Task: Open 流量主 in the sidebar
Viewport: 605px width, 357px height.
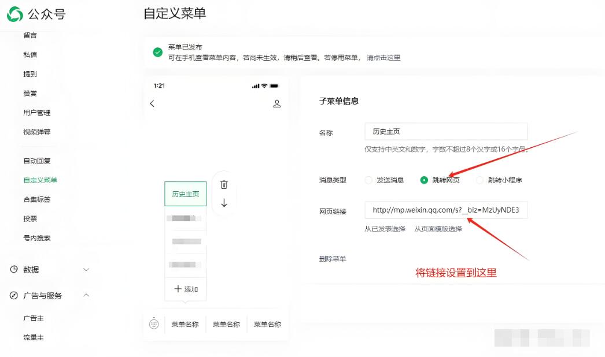Action: 34,337
